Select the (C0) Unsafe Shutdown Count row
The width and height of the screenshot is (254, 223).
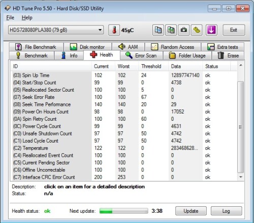pos(123,133)
